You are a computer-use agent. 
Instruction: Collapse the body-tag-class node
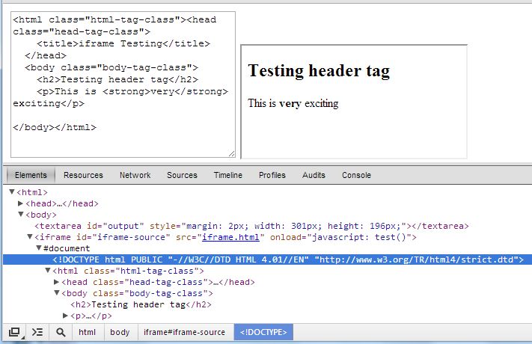(57, 292)
